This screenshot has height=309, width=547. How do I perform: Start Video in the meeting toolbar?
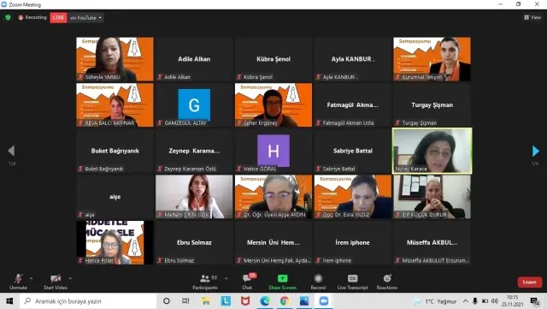click(x=56, y=282)
